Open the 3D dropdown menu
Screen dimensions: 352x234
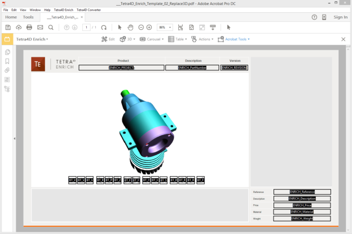coord(127,39)
